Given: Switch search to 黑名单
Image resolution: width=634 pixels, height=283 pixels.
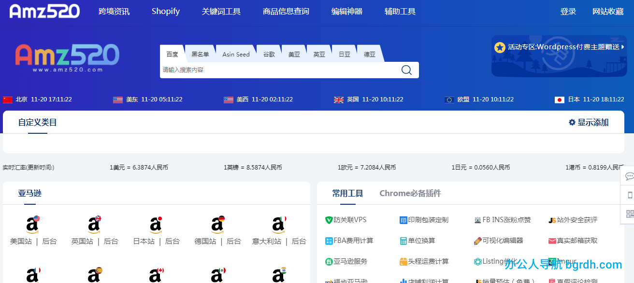Looking at the screenshot, I should (x=200, y=54).
